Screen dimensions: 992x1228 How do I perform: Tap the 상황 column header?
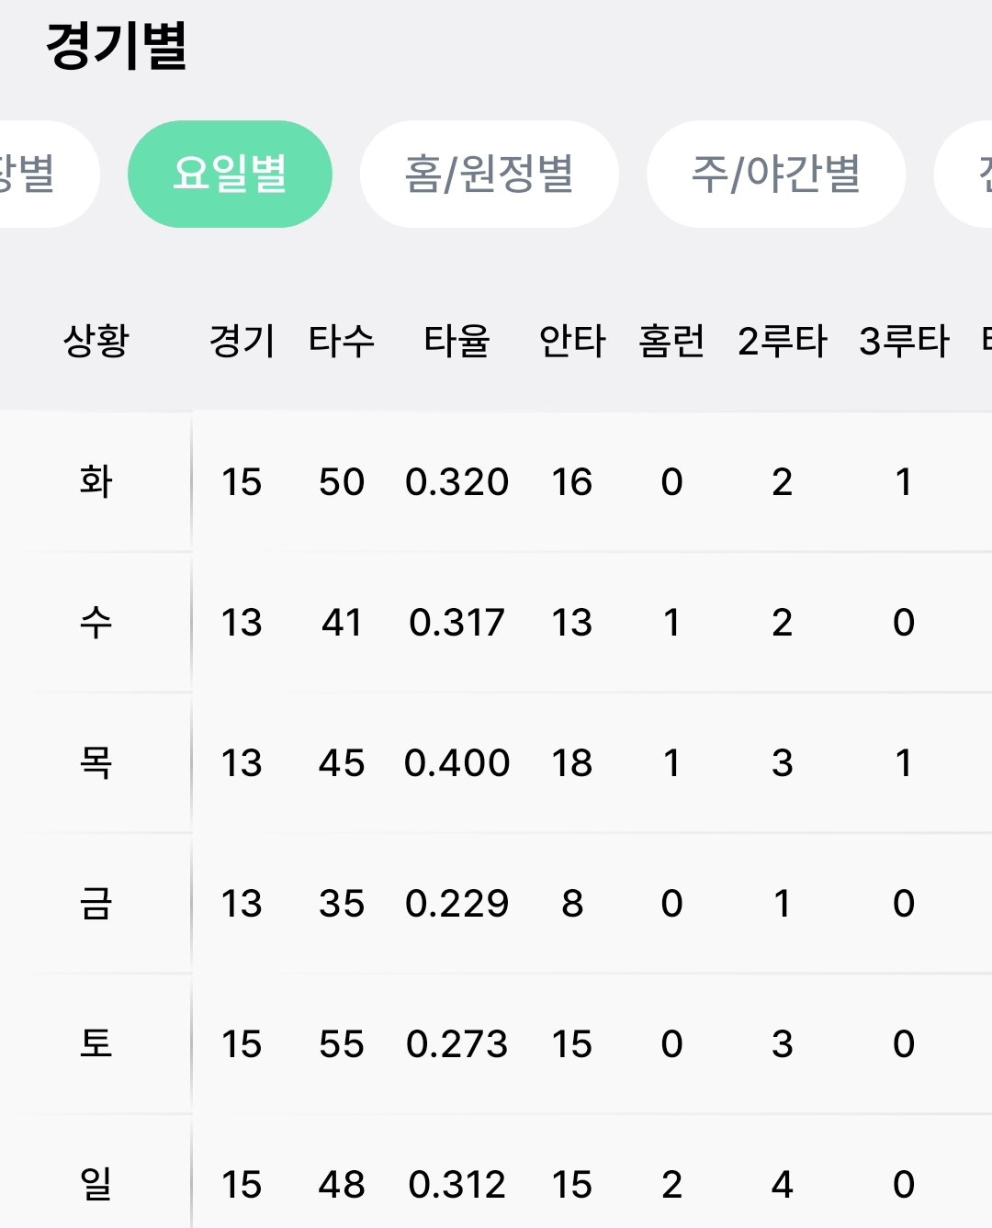96,341
